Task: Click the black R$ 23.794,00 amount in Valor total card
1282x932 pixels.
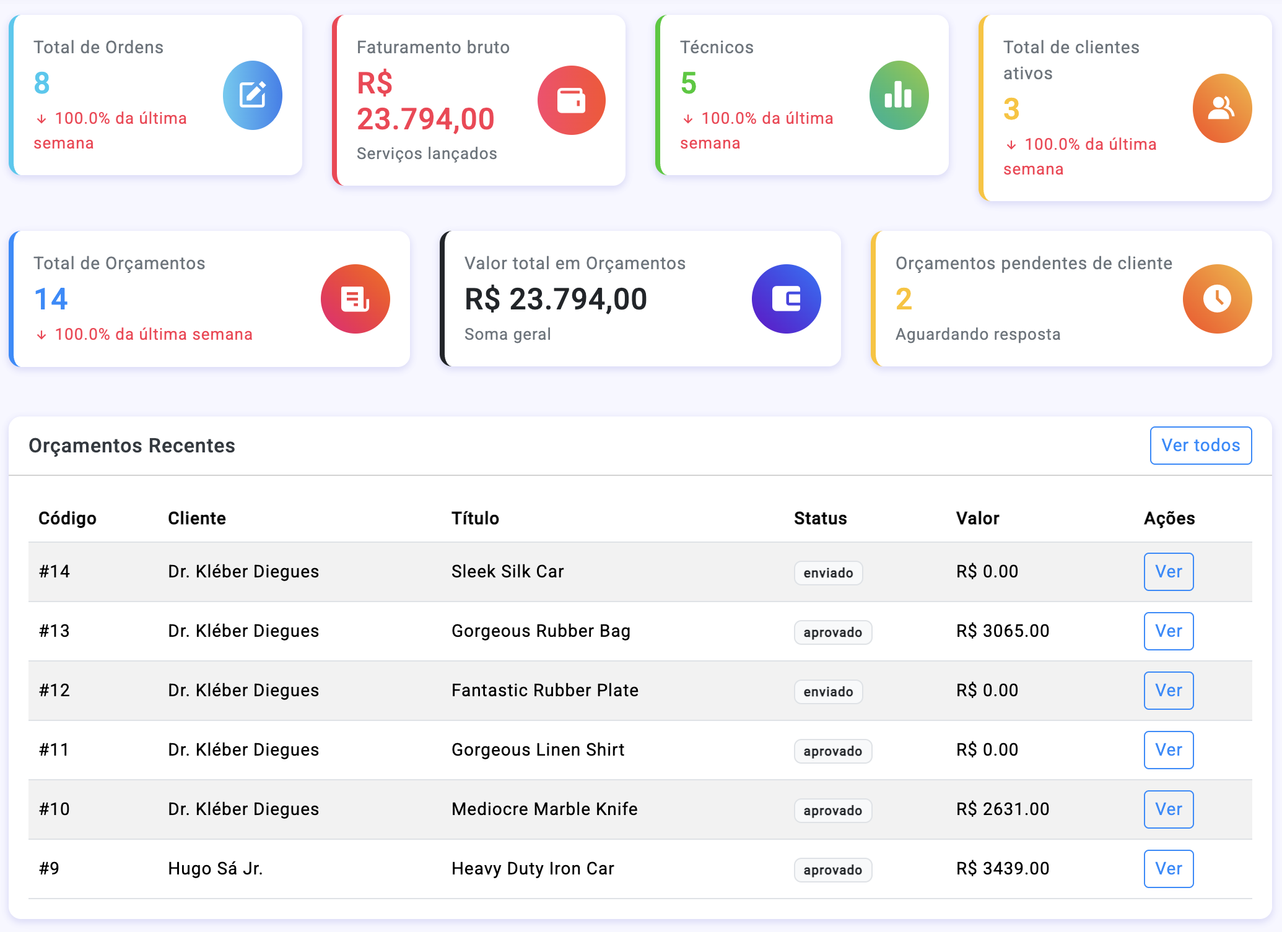Action: click(556, 300)
